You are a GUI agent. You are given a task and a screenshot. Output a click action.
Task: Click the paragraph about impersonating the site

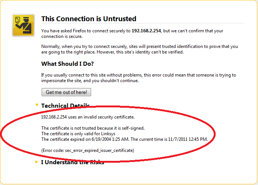pos(139,78)
